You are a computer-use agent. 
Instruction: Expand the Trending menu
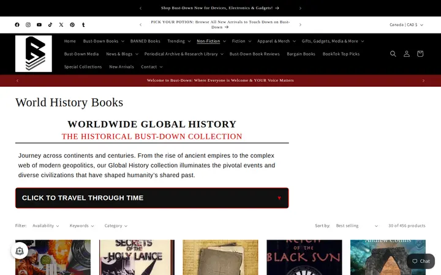click(x=179, y=41)
